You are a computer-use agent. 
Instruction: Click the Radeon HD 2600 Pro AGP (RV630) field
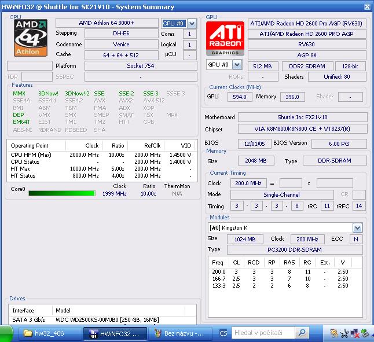[306, 24]
